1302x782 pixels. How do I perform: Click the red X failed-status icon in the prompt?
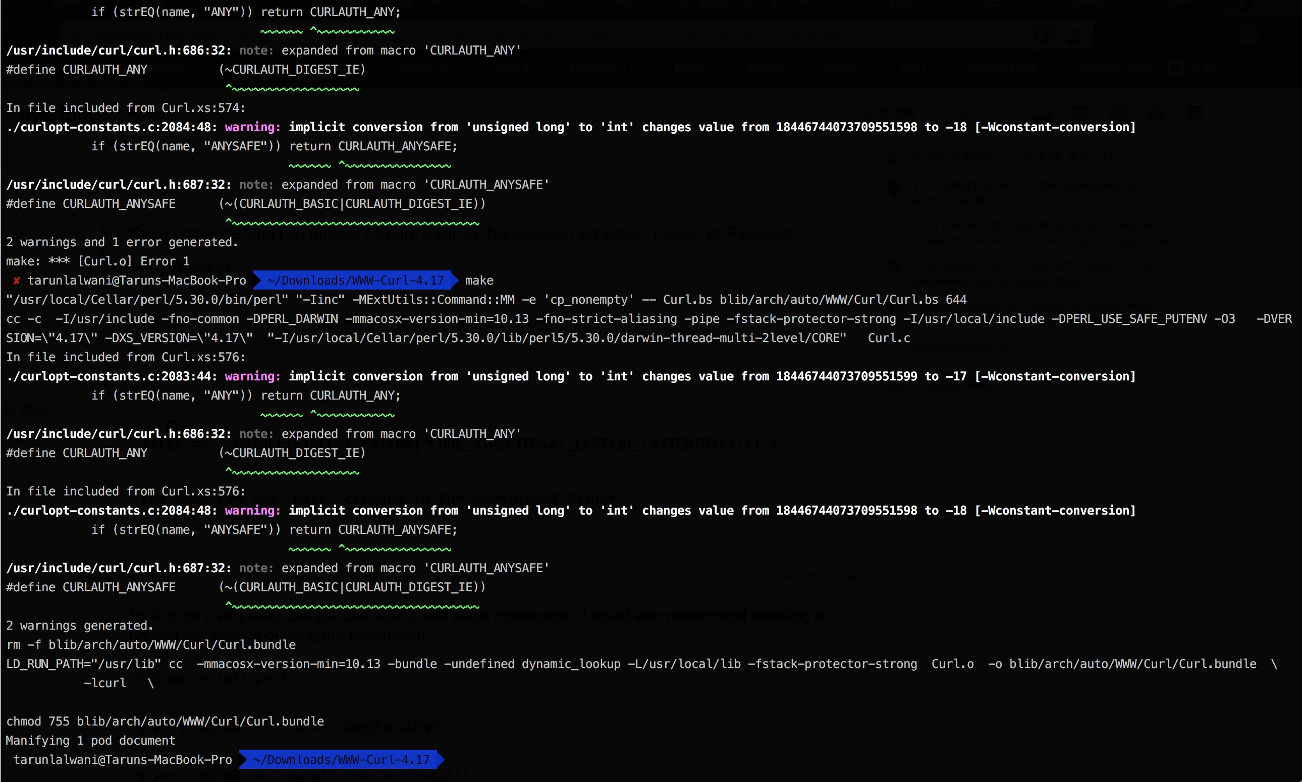point(16,281)
